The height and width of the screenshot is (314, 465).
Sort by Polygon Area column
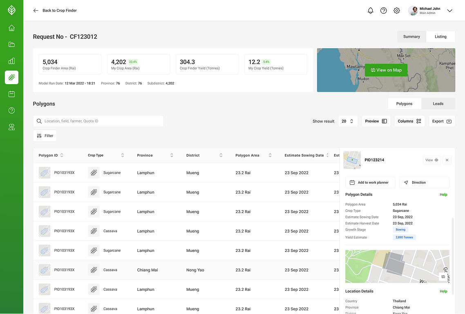click(270, 155)
